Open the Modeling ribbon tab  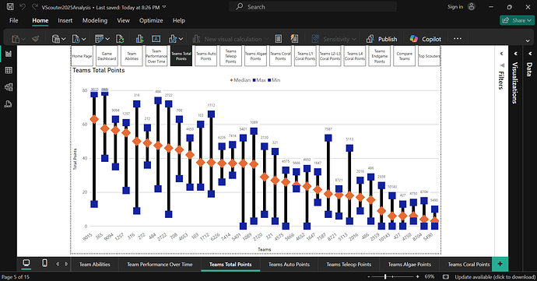coord(95,20)
